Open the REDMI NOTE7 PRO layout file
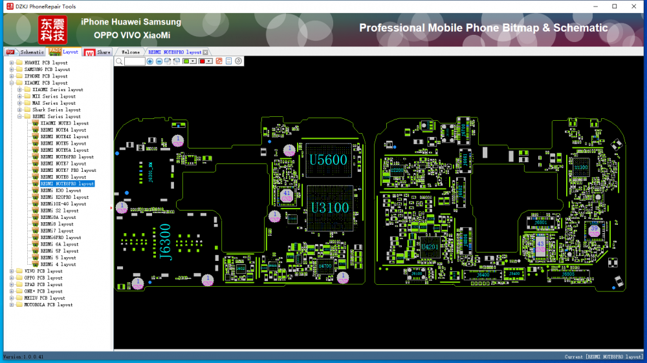 click(x=68, y=171)
